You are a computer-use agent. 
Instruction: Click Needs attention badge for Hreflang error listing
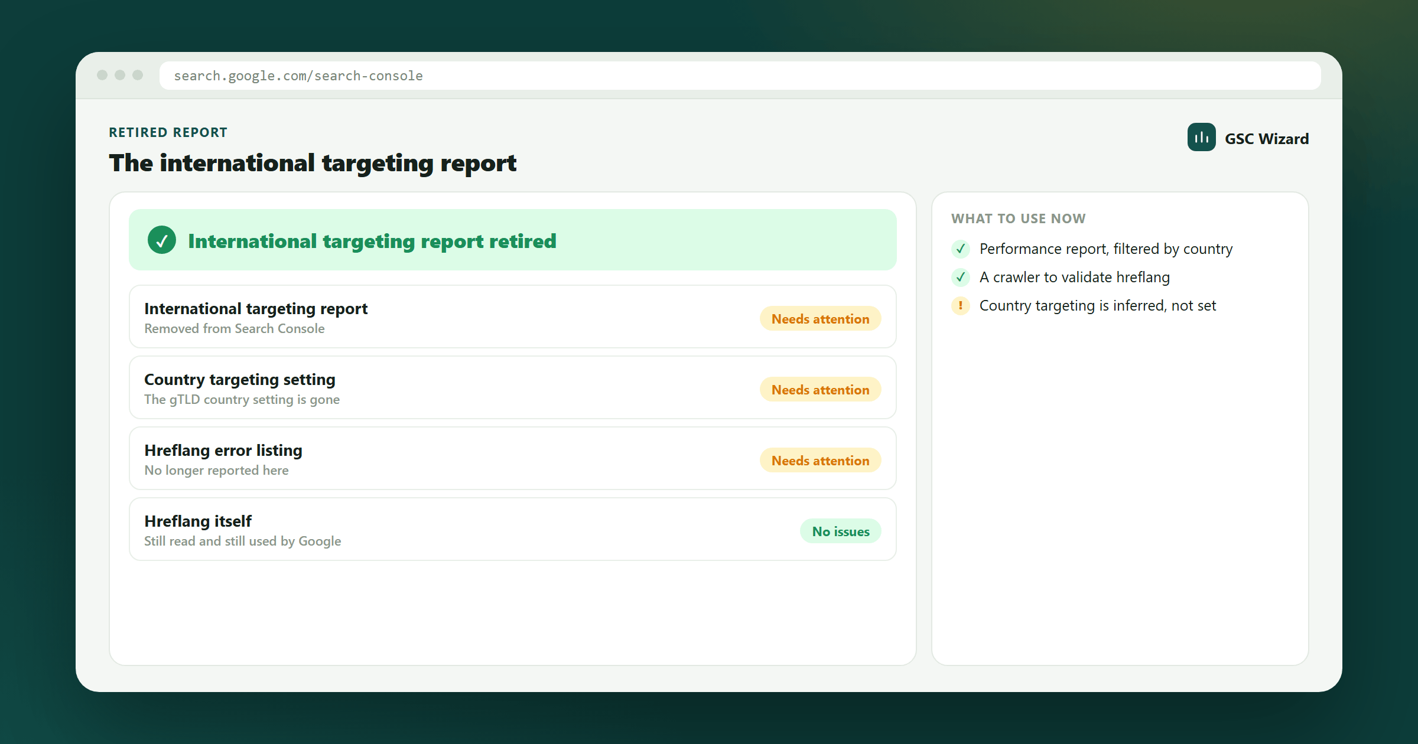820,461
